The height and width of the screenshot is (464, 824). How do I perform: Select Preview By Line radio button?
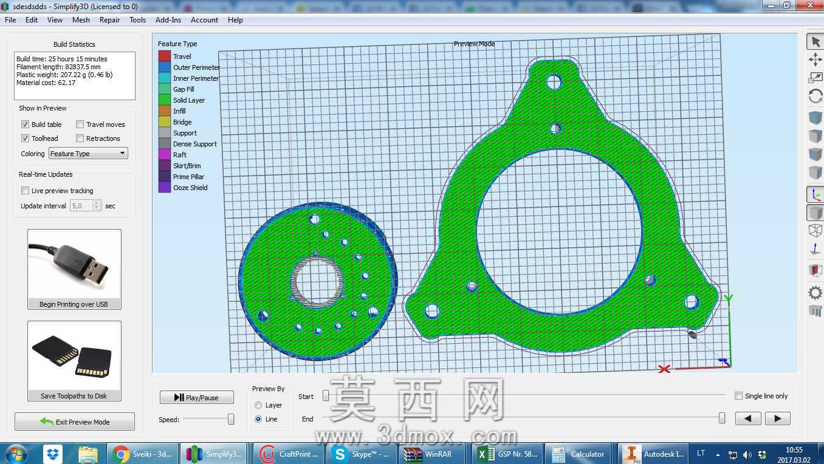(258, 419)
